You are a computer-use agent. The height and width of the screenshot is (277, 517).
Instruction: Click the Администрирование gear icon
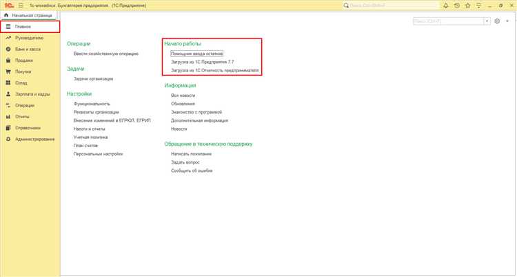point(8,139)
